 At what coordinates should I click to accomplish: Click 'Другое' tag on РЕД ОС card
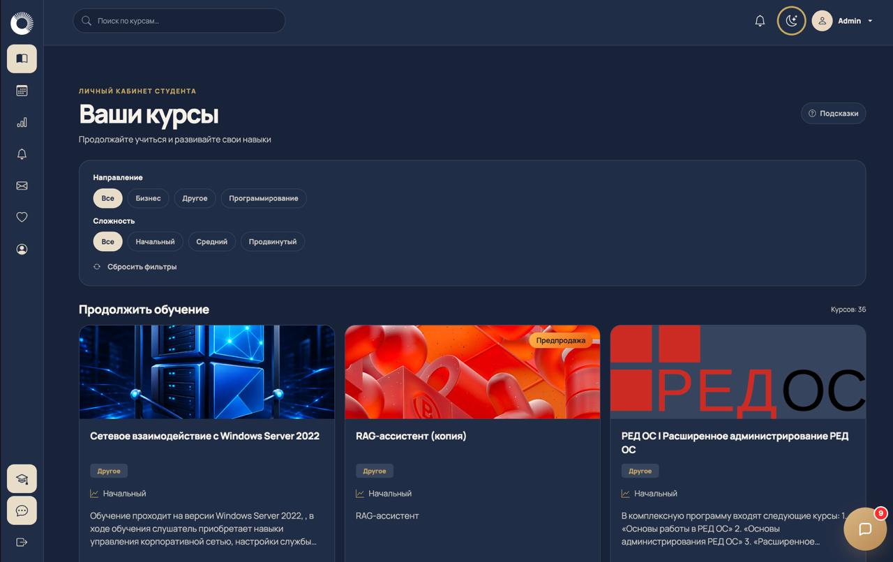(x=640, y=471)
